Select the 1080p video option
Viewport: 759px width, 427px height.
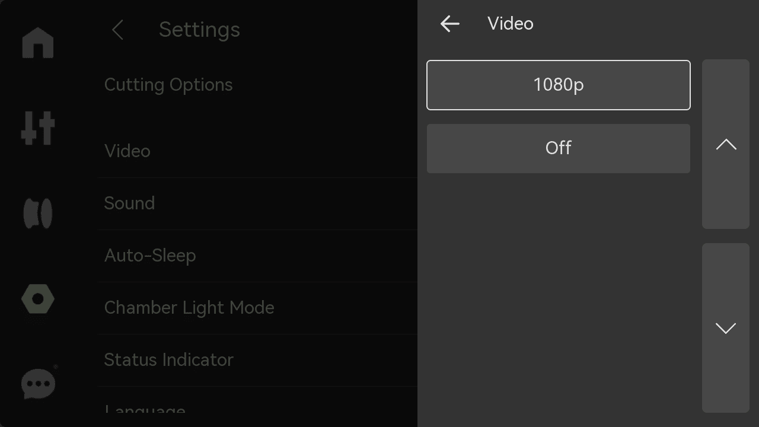click(x=559, y=85)
